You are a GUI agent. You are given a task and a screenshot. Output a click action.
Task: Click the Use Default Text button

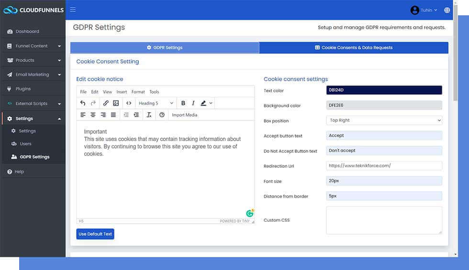click(95, 234)
